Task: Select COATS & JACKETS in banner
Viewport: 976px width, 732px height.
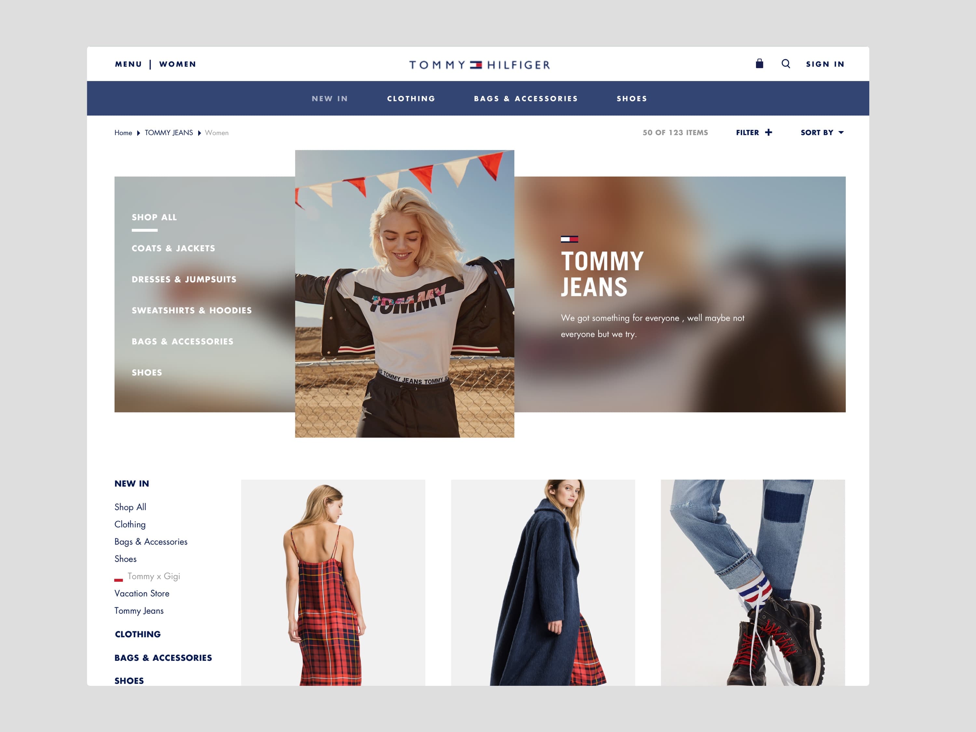Action: click(x=173, y=249)
